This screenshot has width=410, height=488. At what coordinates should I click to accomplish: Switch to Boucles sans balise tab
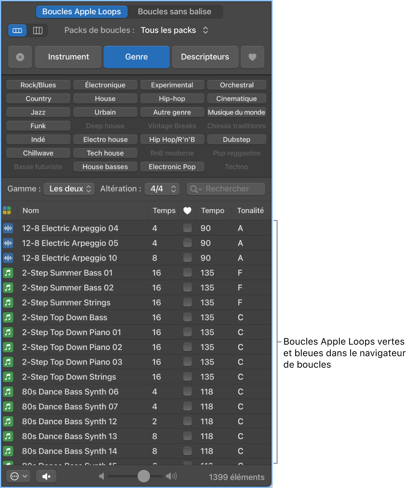174,12
